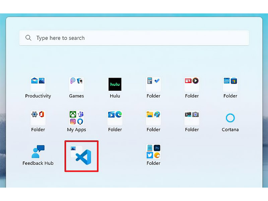Open folder containing Calendar and Microsoft Store
This screenshot has width=268, height=201.
coord(230,84)
